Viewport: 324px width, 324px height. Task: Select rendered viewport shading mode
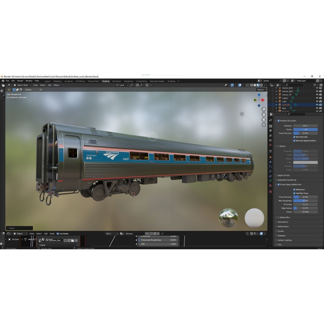tap(261, 85)
